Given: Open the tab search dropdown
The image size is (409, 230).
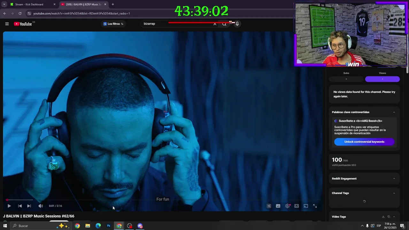Looking at the screenshot, I should [x=4, y=4].
